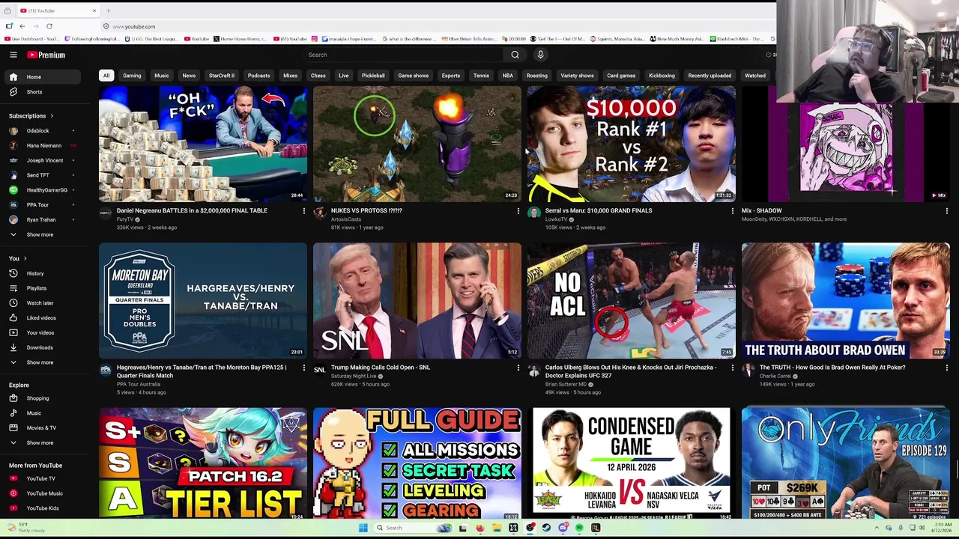
Task: Select the Gaming filter chip
Action: [x=132, y=76]
